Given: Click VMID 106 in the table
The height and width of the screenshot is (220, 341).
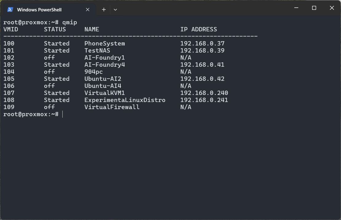Looking at the screenshot, I should coord(9,86).
